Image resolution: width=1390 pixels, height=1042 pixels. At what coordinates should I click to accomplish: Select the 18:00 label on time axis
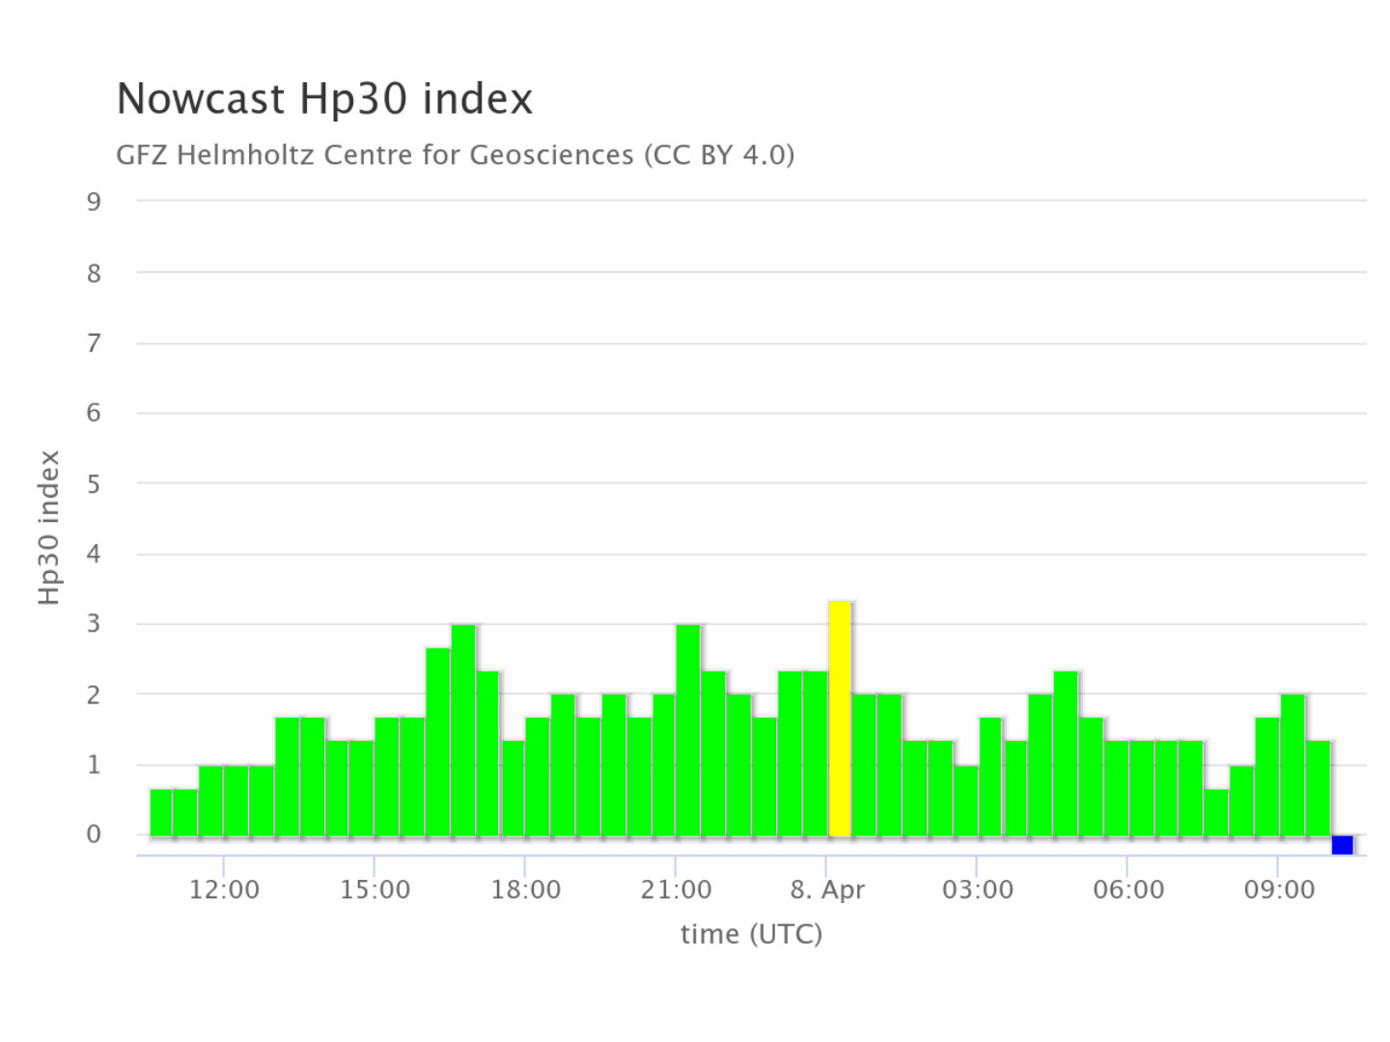(x=525, y=890)
